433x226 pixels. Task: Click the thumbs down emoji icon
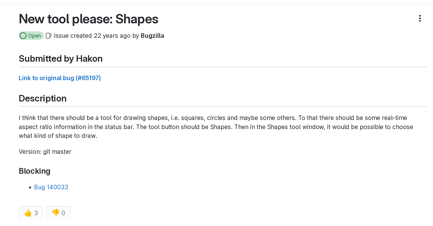(55, 213)
